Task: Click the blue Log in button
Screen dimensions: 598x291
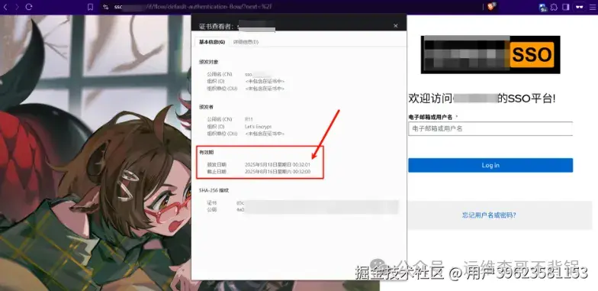Action: click(490, 165)
